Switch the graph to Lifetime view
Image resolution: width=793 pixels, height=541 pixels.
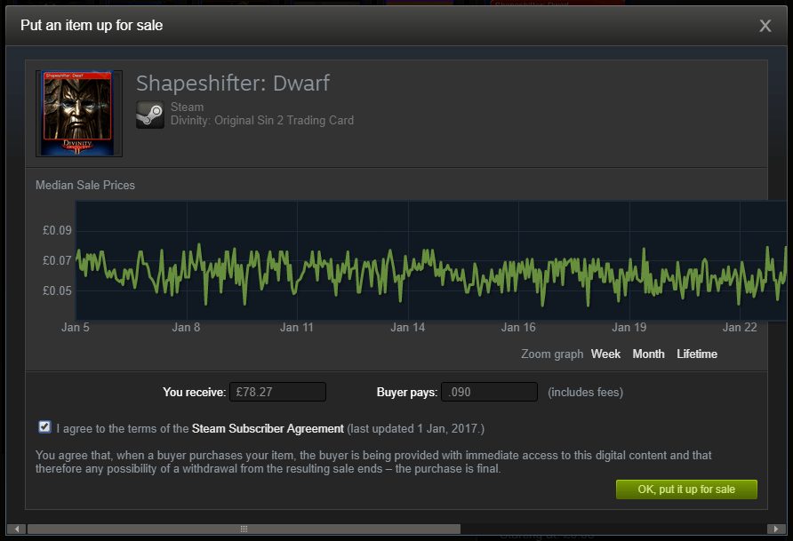pyautogui.click(x=696, y=354)
